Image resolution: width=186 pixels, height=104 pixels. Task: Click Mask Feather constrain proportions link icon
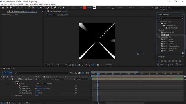(36, 88)
